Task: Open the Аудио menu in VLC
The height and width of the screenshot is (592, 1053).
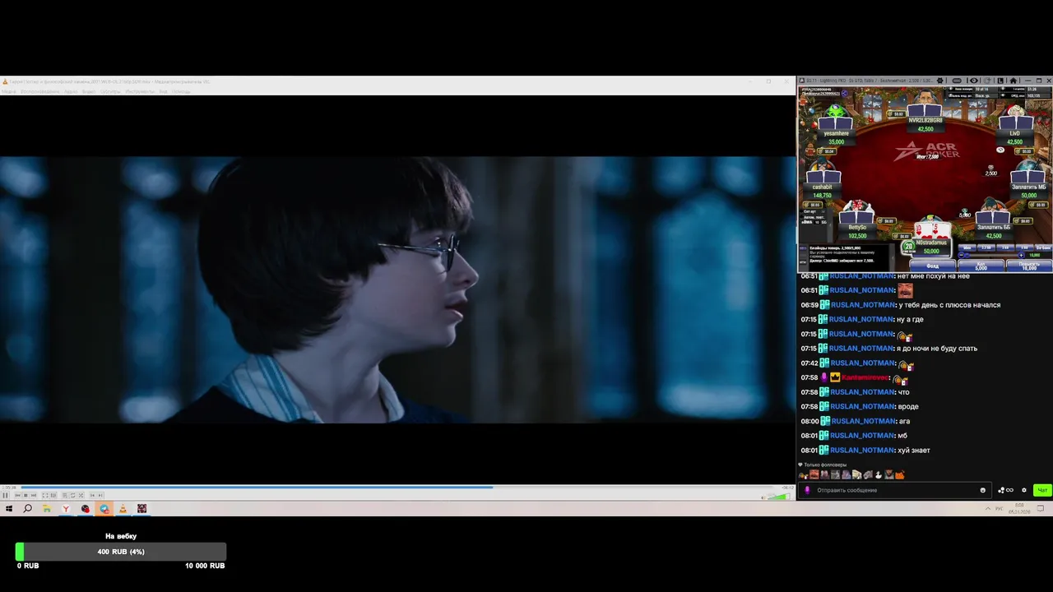Action: (x=71, y=91)
